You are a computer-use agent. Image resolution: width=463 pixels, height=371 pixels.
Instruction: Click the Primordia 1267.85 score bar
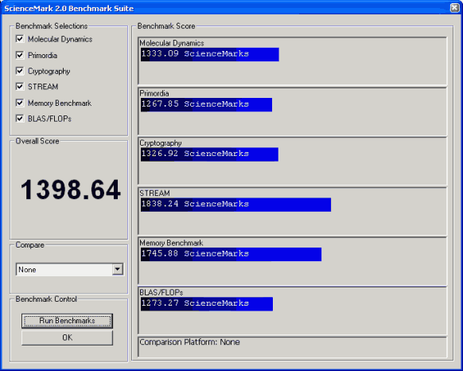click(206, 104)
